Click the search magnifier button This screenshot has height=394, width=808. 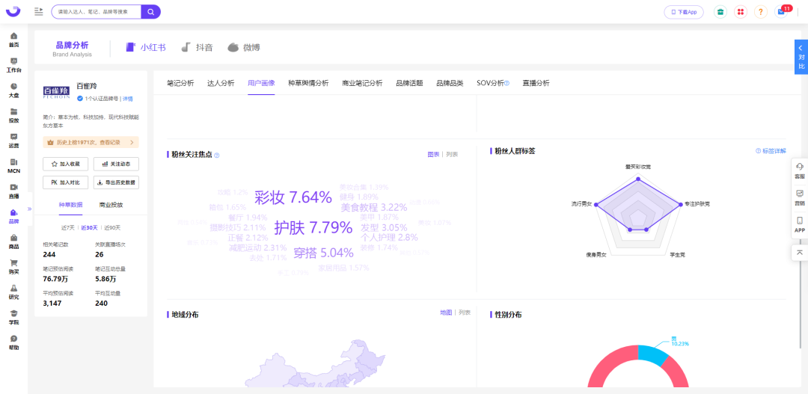(150, 11)
